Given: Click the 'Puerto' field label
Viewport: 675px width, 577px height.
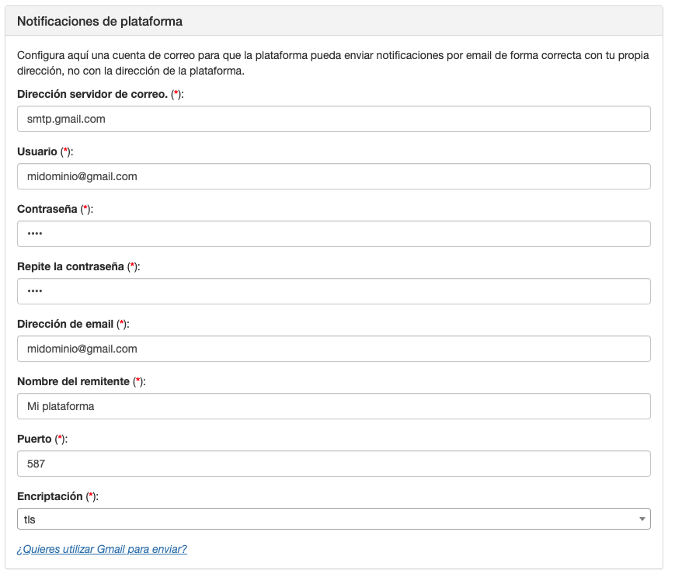Looking at the screenshot, I should coord(34,439).
